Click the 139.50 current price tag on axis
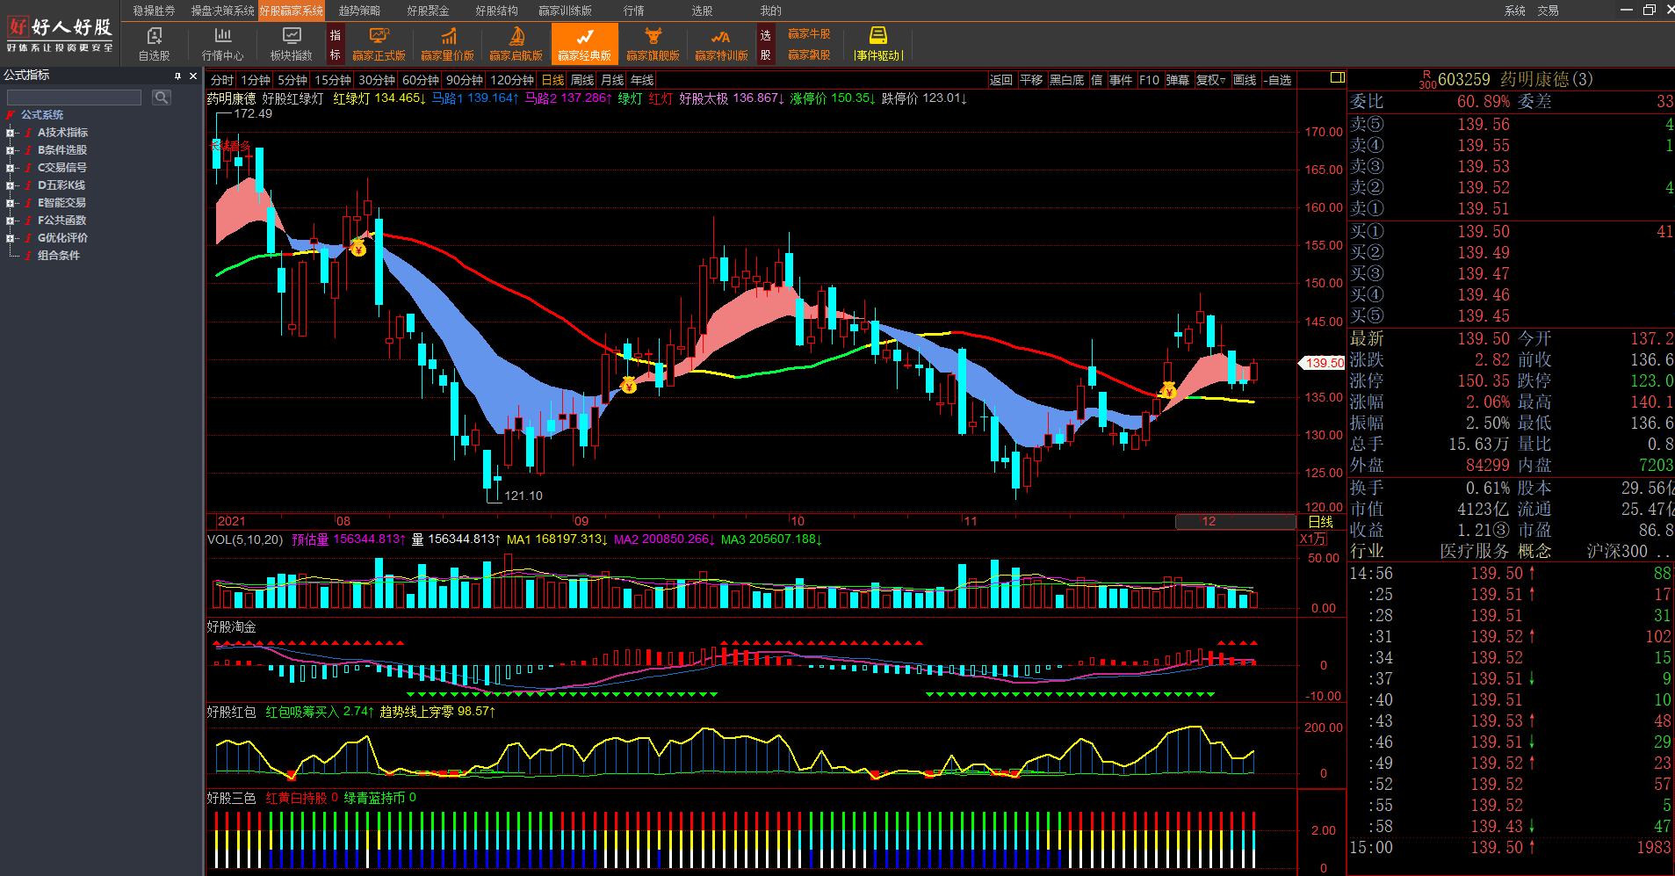Screen dimensions: 1675x876 click(1322, 362)
